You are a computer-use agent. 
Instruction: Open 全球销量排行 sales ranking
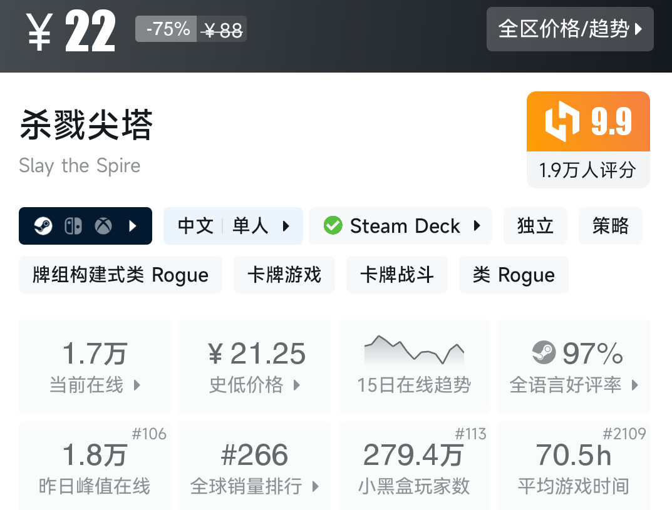[254, 466]
